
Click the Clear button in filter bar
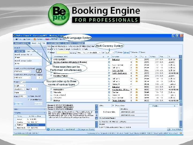click(127, 53)
